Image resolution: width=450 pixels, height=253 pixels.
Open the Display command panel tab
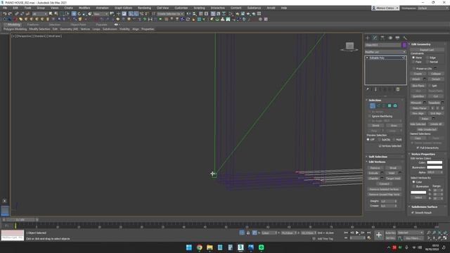(397, 38)
